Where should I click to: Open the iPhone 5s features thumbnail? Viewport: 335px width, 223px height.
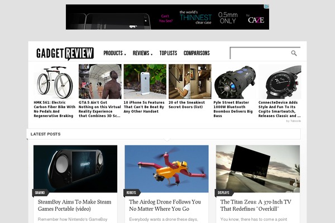pos(145,81)
